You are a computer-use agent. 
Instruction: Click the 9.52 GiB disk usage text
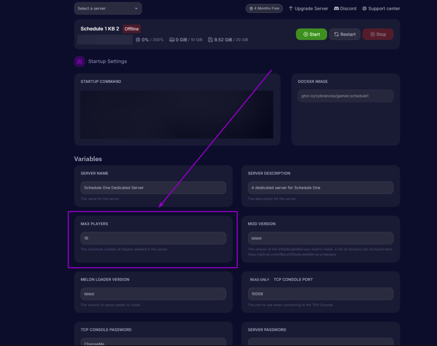[223, 40]
